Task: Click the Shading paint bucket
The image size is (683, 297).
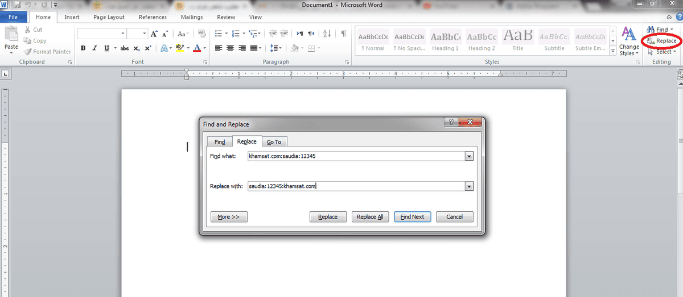Action: coord(294,48)
